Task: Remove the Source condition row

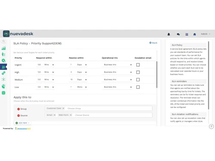Action: tap(18, 115)
